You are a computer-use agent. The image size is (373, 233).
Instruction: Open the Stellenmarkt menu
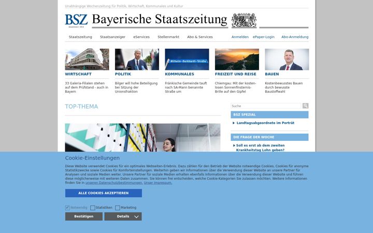click(168, 37)
